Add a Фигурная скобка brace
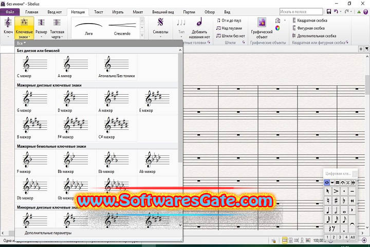 pyautogui.click(x=308, y=28)
